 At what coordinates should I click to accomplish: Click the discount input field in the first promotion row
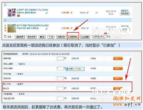click(60, 58)
